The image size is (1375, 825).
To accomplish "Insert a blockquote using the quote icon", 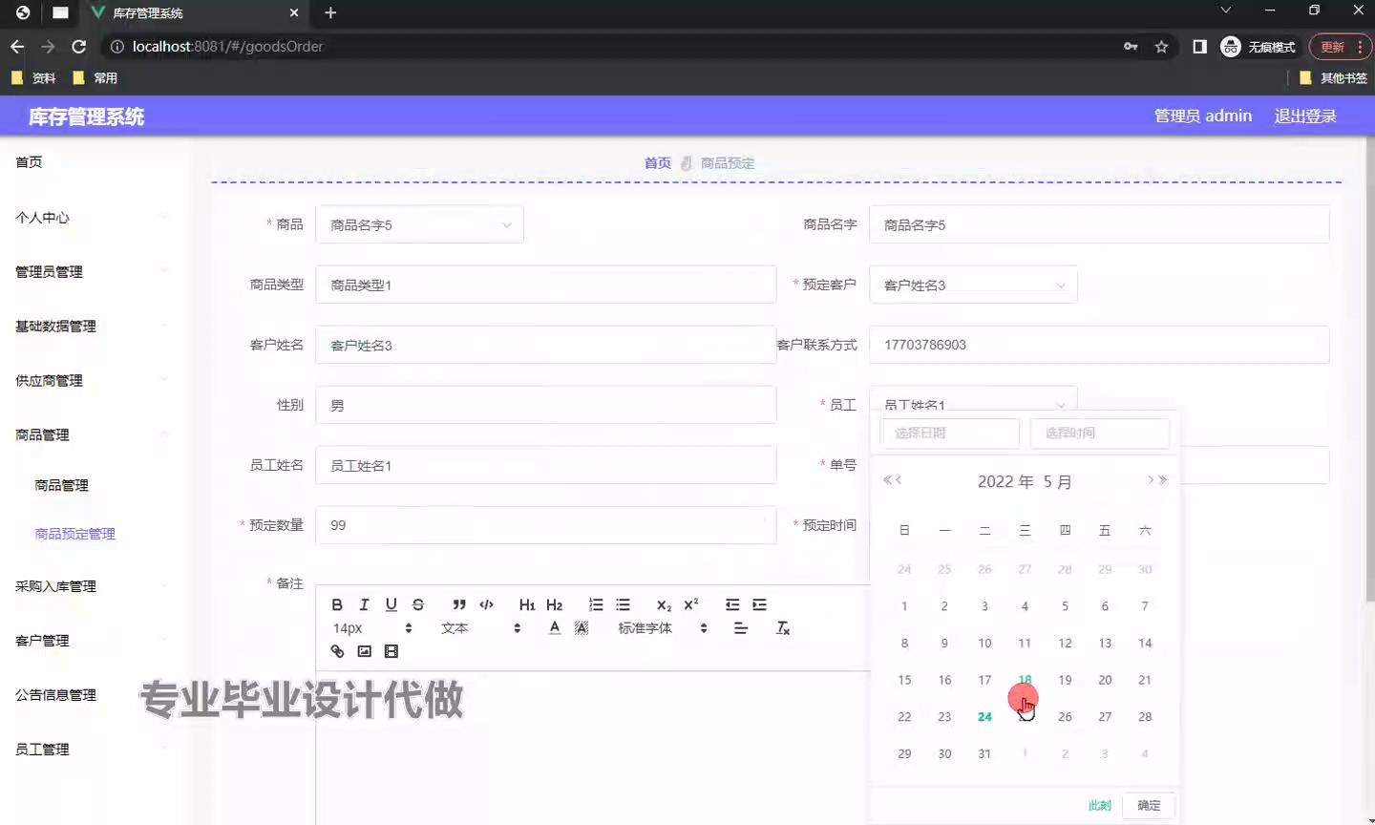I will click(459, 604).
